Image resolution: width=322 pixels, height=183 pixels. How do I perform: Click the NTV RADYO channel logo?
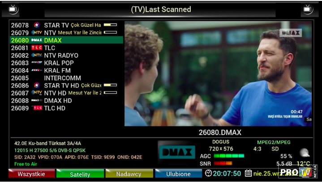pos(37,55)
